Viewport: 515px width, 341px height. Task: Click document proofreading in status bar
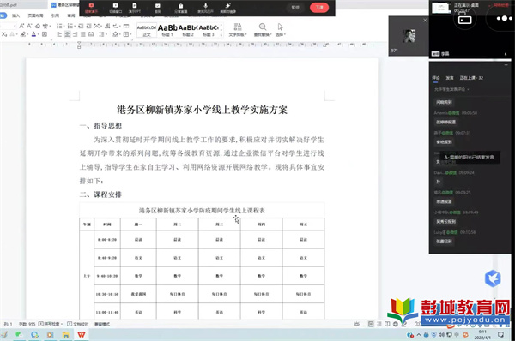[78, 324]
